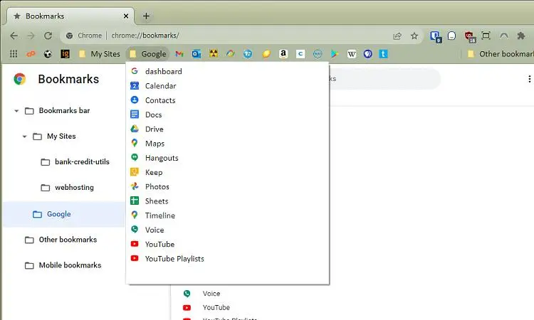Open the bookmarks manager three-dot menu
Screen dimensions: 534x320
pos(529,79)
